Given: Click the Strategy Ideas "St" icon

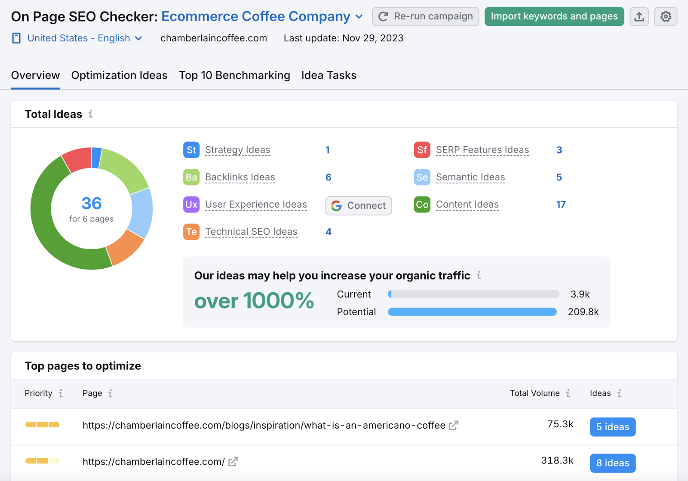Looking at the screenshot, I should pyautogui.click(x=191, y=150).
